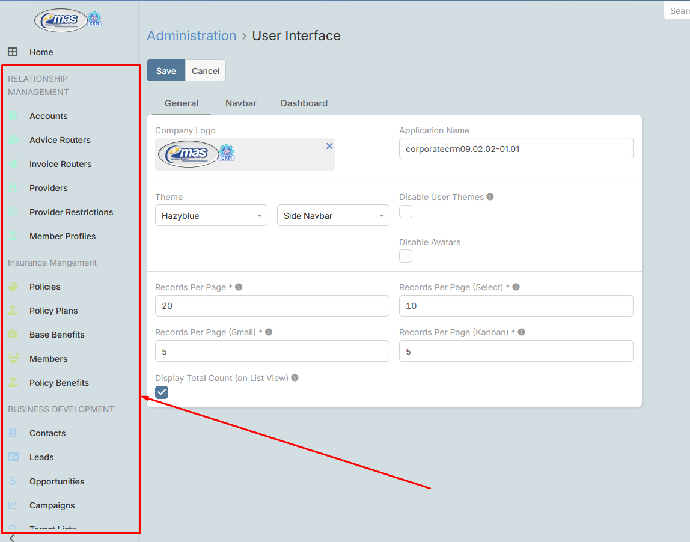Click the Opportunities dollar sign icon

13,481
